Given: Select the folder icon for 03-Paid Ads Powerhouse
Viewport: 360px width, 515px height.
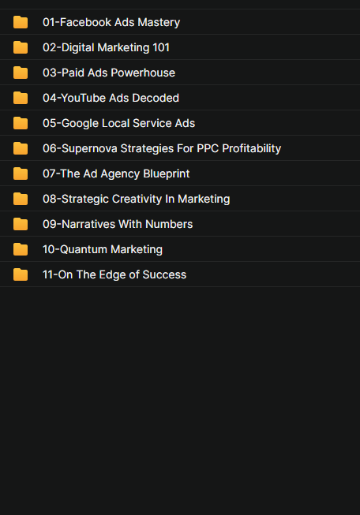Looking at the screenshot, I should click(21, 73).
